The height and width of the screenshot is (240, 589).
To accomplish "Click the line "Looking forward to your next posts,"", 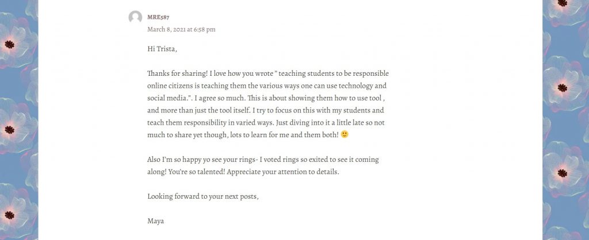I will [203, 196].
